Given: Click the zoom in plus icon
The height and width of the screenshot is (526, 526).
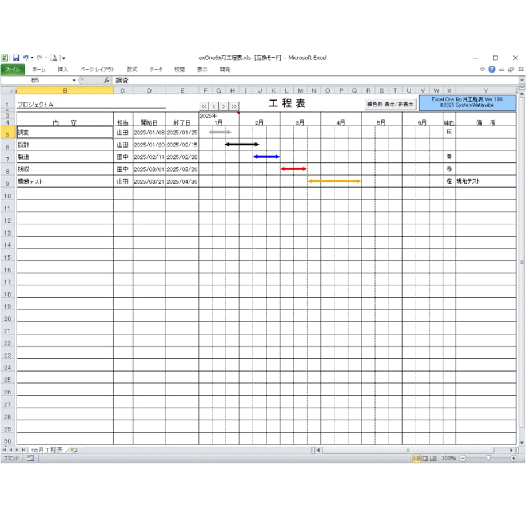Looking at the screenshot, I should pyautogui.click(x=513, y=458).
